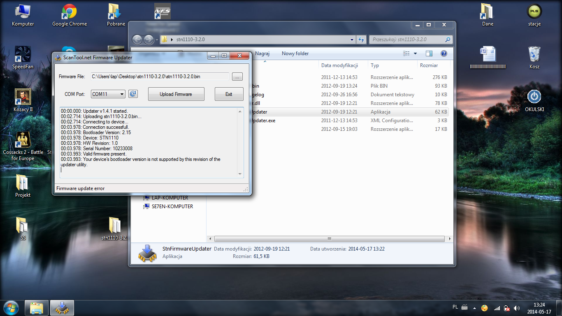The width and height of the screenshot is (562, 316).
Task: Show hidden tray icons arrow
Action: pyautogui.click(x=474, y=308)
